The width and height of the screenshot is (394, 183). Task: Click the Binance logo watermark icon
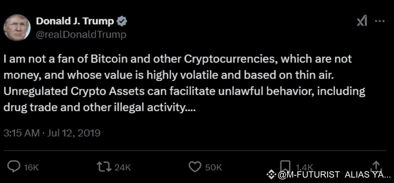(x=271, y=175)
